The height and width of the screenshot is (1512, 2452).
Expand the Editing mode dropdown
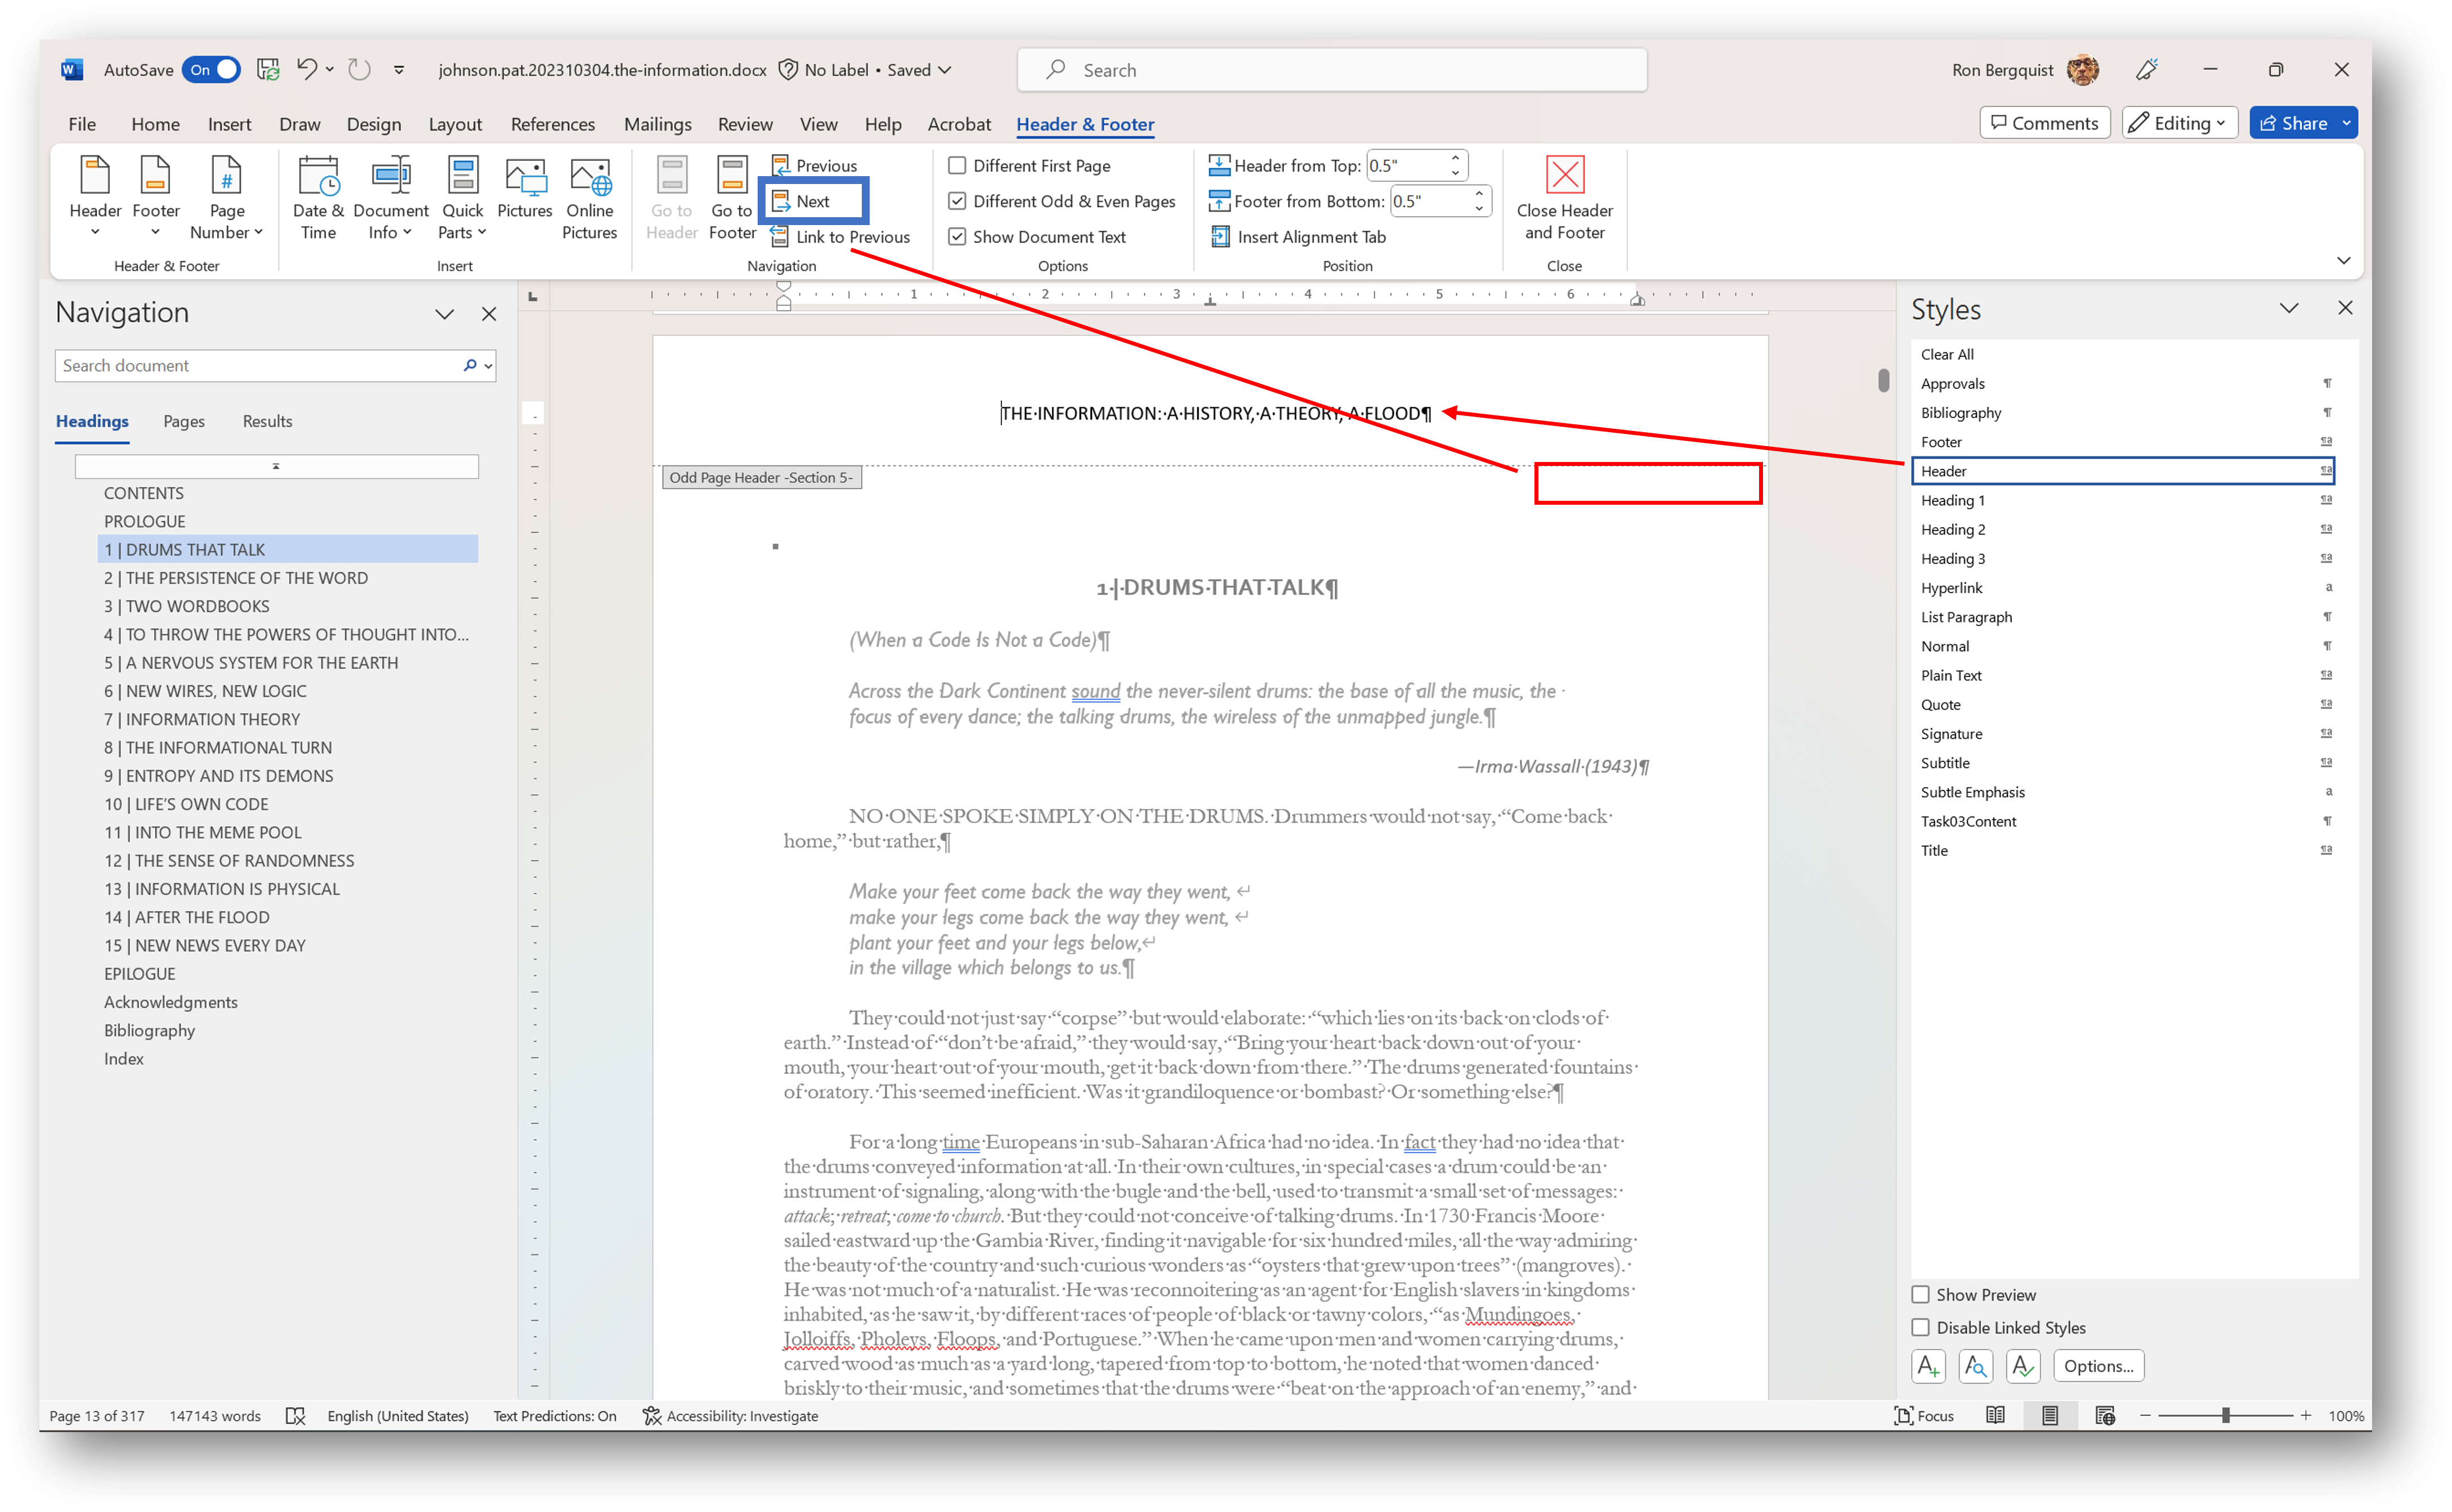[x=2180, y=123]
